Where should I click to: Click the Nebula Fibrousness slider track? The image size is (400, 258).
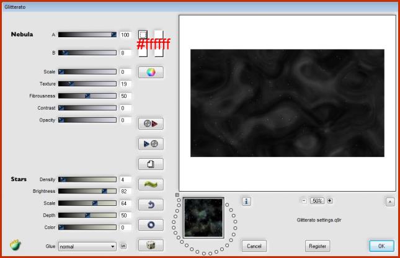click(x=87, y=96)
